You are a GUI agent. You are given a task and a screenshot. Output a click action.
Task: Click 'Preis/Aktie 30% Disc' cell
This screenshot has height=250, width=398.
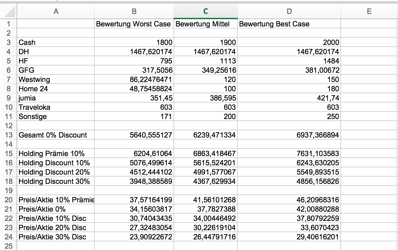pyautogui.click(x=56, y=237)
